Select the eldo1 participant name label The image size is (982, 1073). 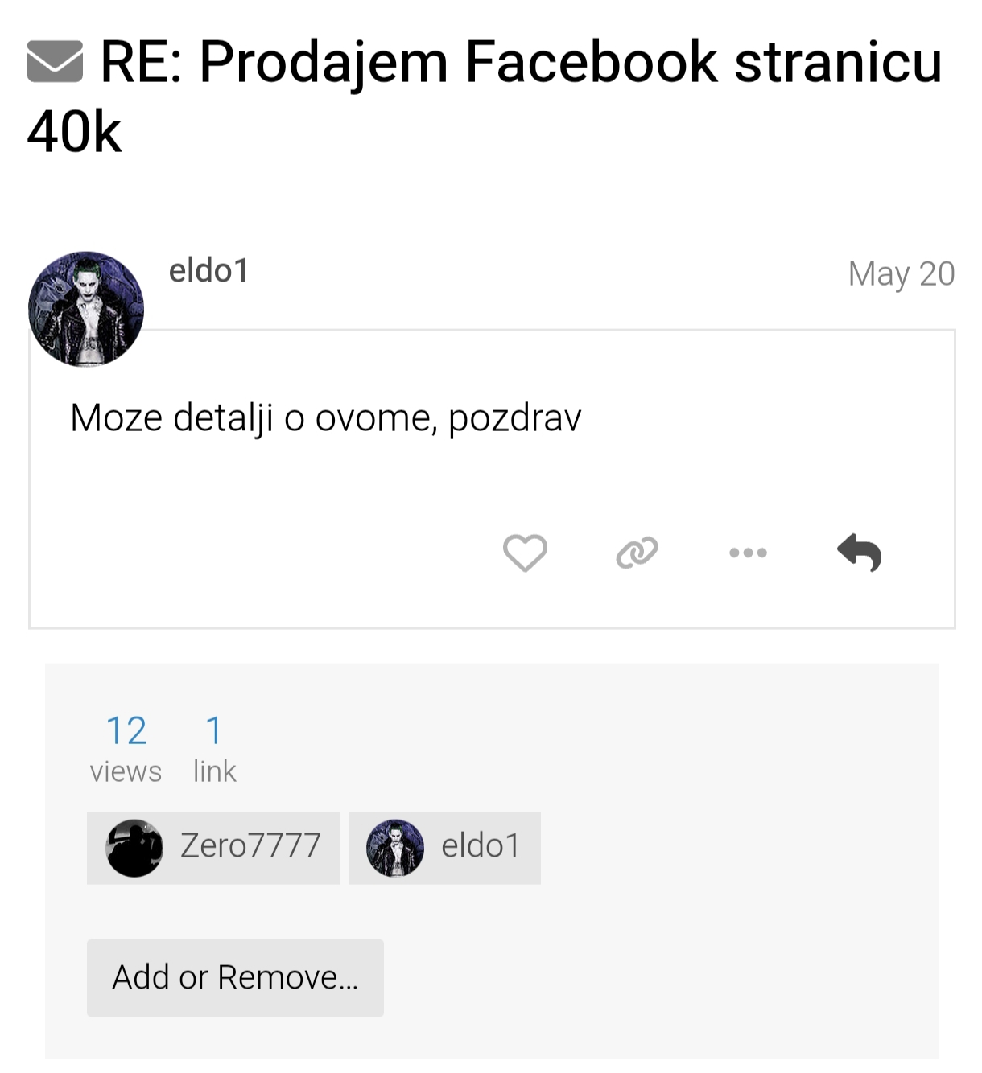tap(481, 846)
